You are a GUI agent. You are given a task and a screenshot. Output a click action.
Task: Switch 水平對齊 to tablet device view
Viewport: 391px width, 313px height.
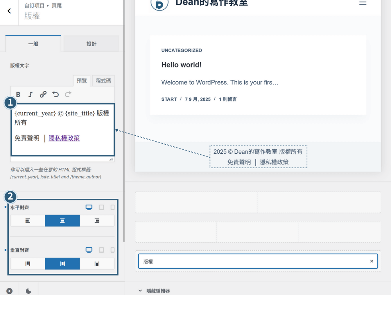(102, 207)
